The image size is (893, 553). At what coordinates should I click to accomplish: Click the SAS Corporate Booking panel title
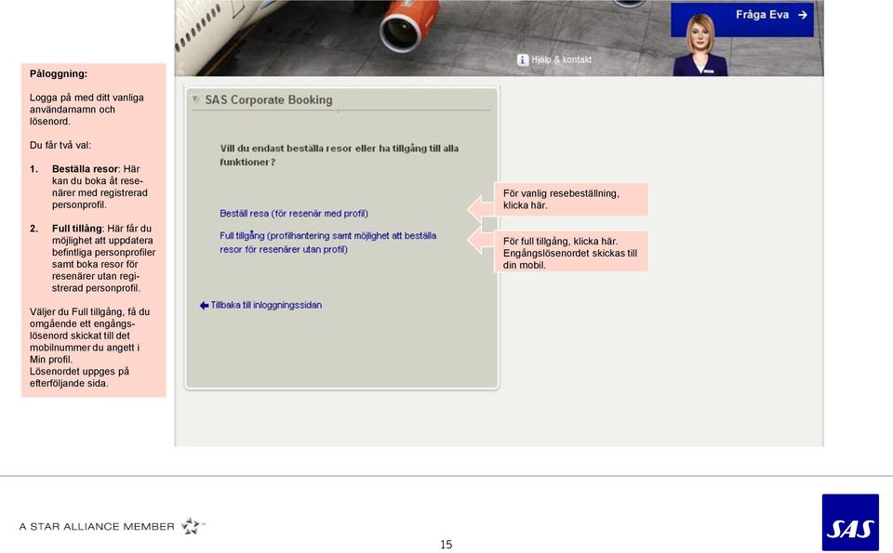pyautogui.click(x=269, y=99)
